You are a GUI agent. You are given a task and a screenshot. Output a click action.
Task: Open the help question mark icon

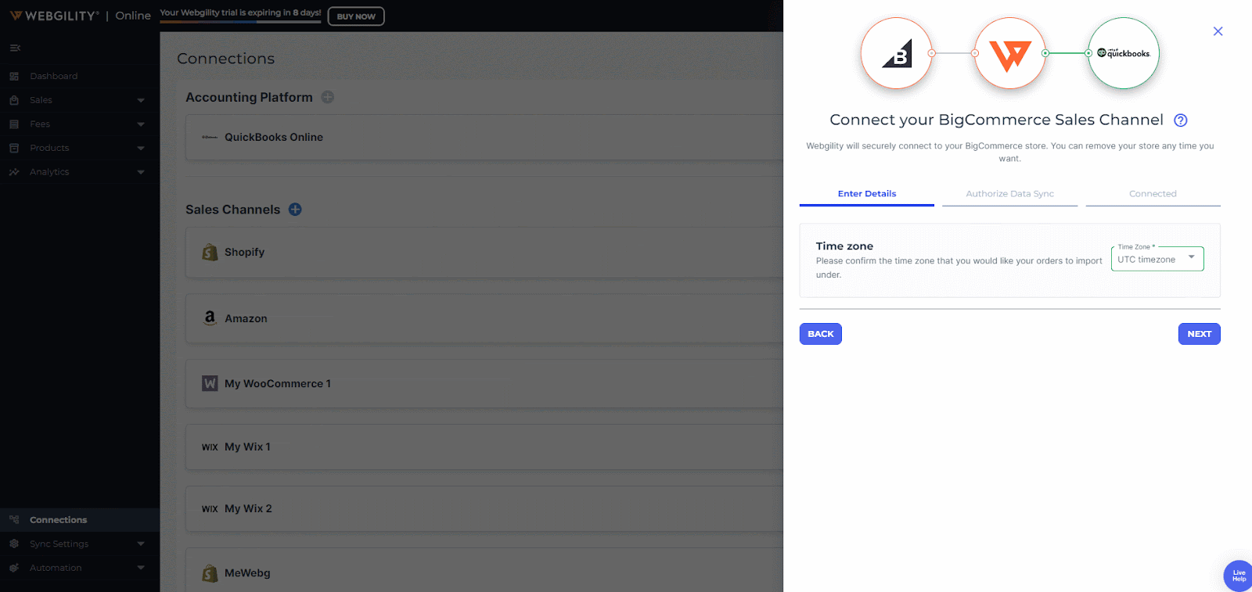pos(1181,120)
